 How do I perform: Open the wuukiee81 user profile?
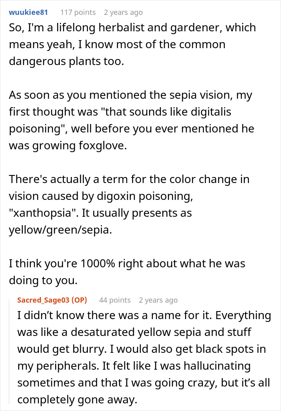(x=29, y=12)
